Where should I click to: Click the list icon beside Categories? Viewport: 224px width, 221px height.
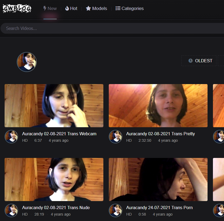(118, 8)
